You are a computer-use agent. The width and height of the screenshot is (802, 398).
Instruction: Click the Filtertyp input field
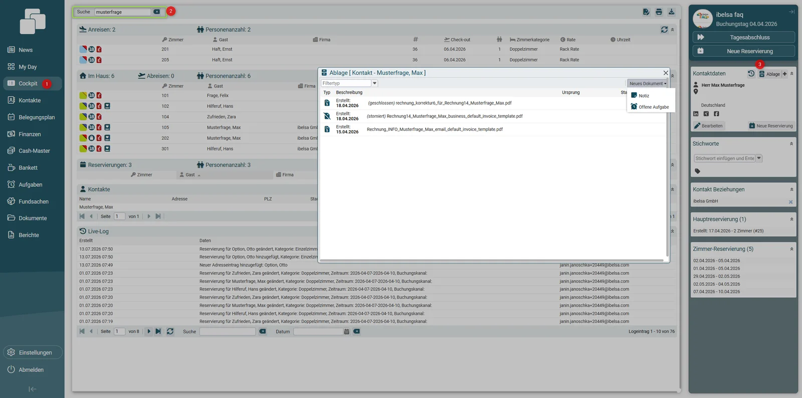346,83
